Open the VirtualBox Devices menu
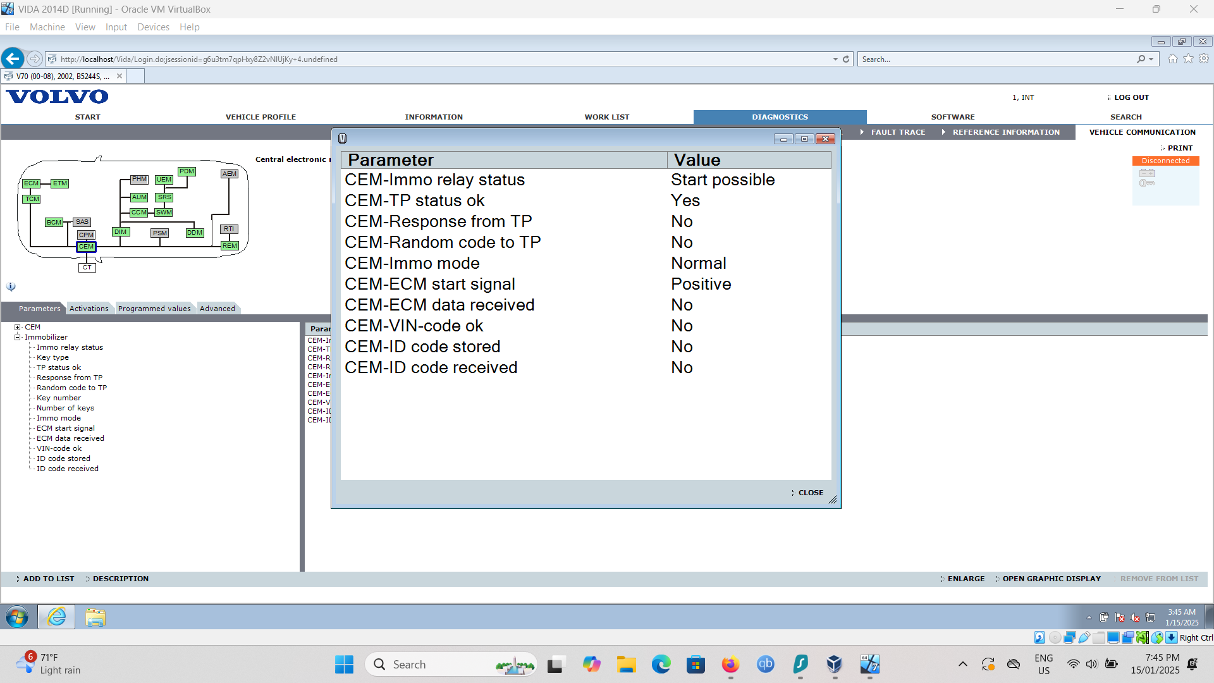This screenshot has width=1214, height=683. click(x=153, y=27)
